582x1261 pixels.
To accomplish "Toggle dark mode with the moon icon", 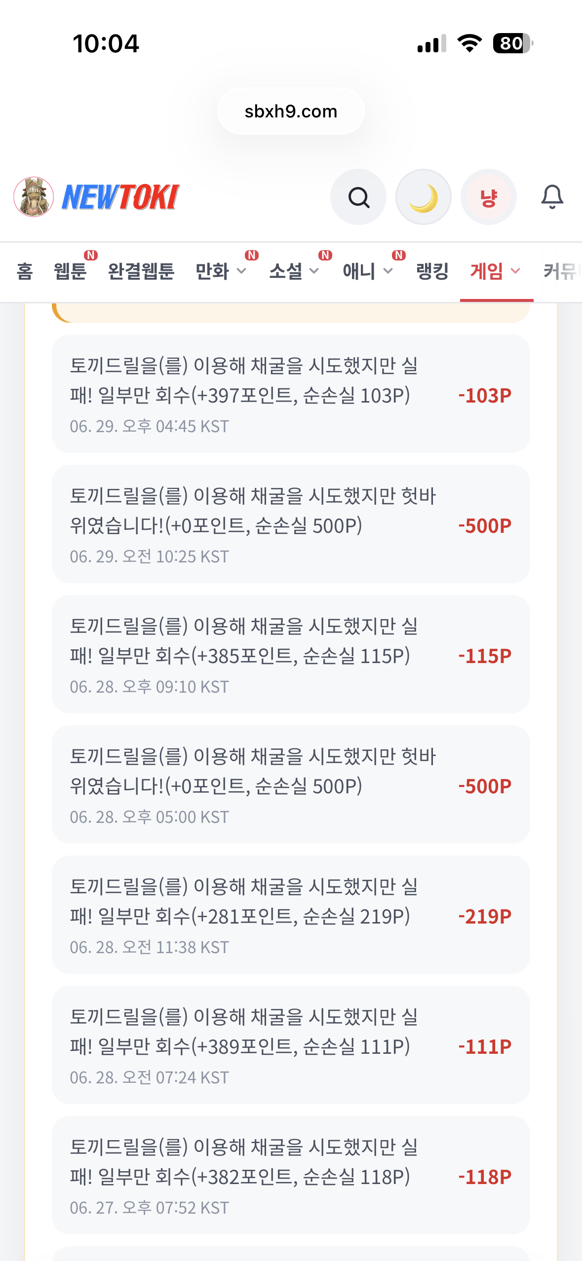I will tap(424, 197).
